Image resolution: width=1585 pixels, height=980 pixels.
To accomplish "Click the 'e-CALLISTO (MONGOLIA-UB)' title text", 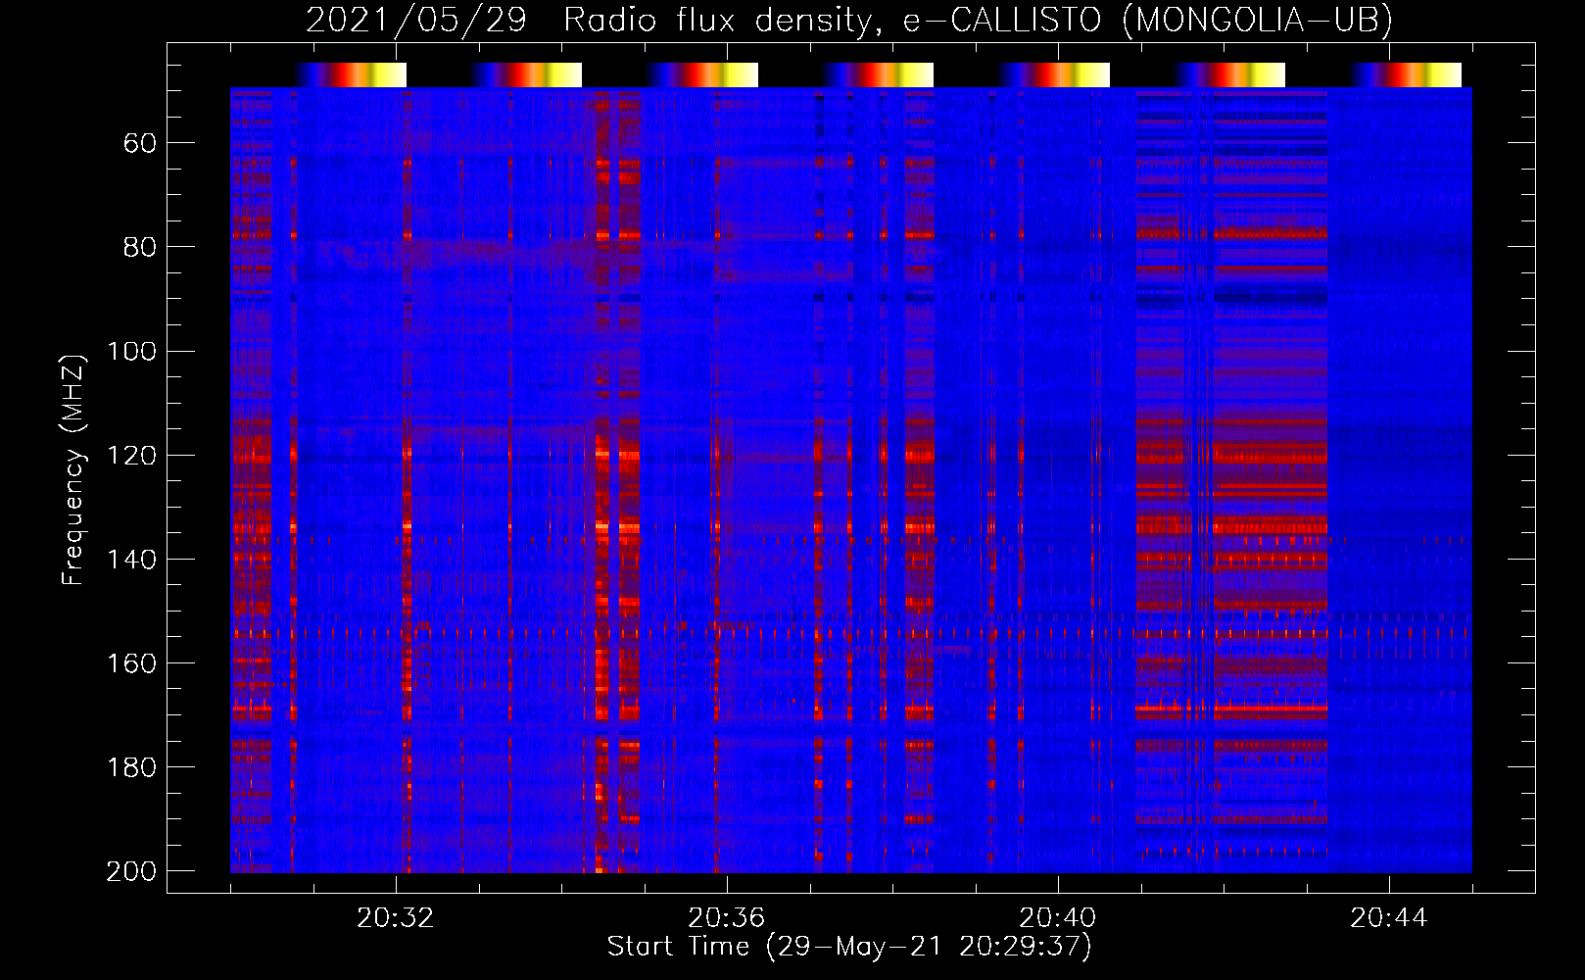I will coord(1148,20).
